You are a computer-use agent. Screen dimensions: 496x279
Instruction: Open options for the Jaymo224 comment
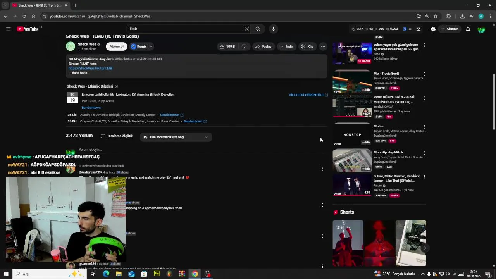(322, 266)
